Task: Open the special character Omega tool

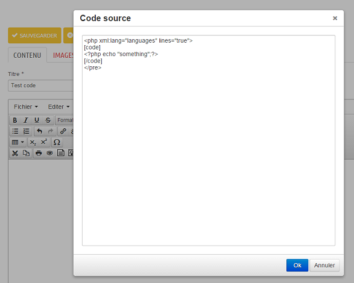Action: (57, 142)
